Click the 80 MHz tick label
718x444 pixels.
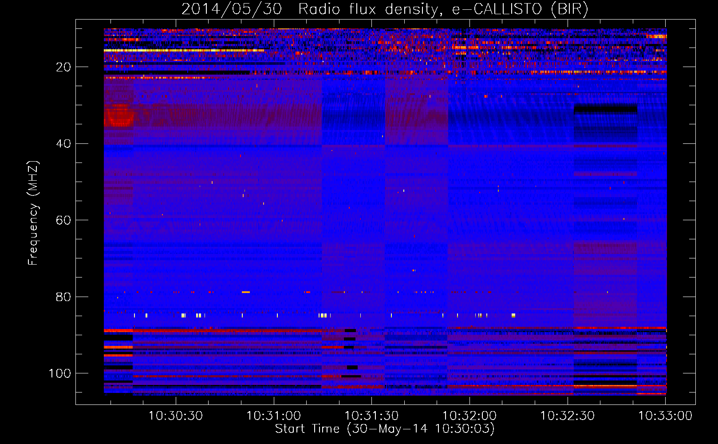pyautogui.click(x=63, y=297)
